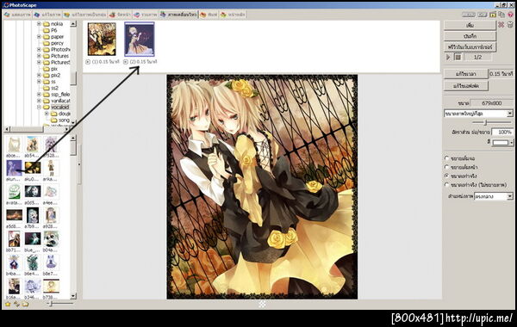Select the fourth radio option with parentheses
This screenshot has height=327, width=517.
446,185
